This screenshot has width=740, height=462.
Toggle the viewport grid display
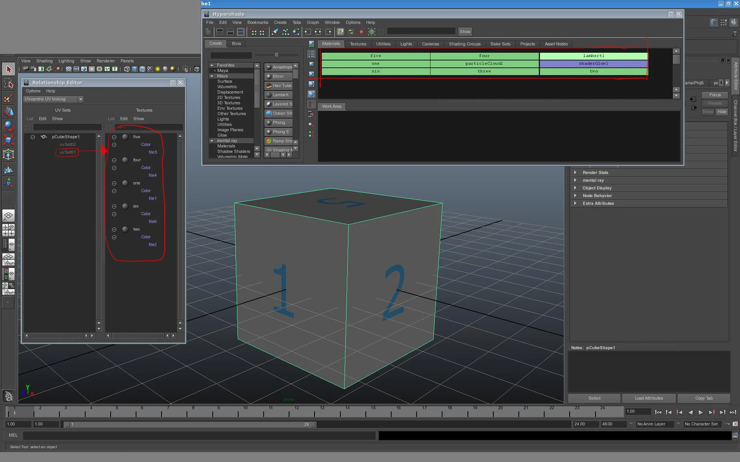(x=68, y=69)
